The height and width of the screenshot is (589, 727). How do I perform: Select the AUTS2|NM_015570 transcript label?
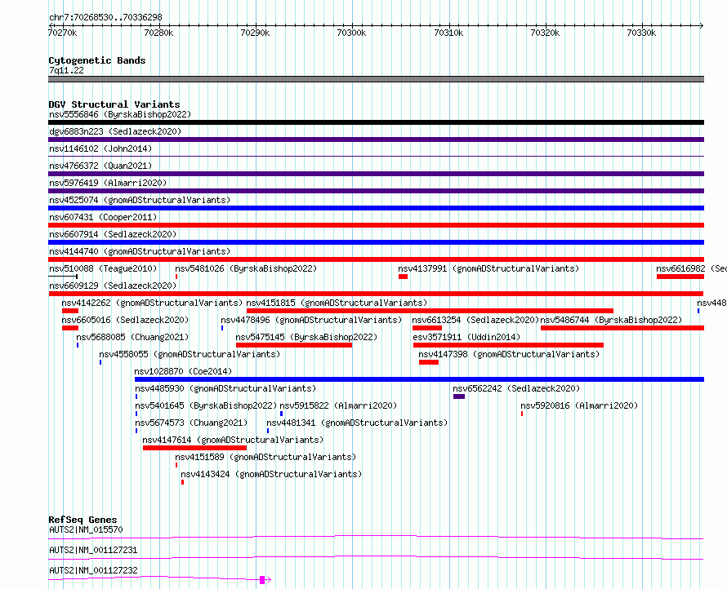tap(86, 529)
